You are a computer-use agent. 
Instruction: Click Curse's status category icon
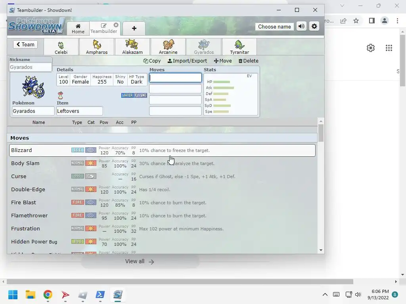click(x=91, y=176)
